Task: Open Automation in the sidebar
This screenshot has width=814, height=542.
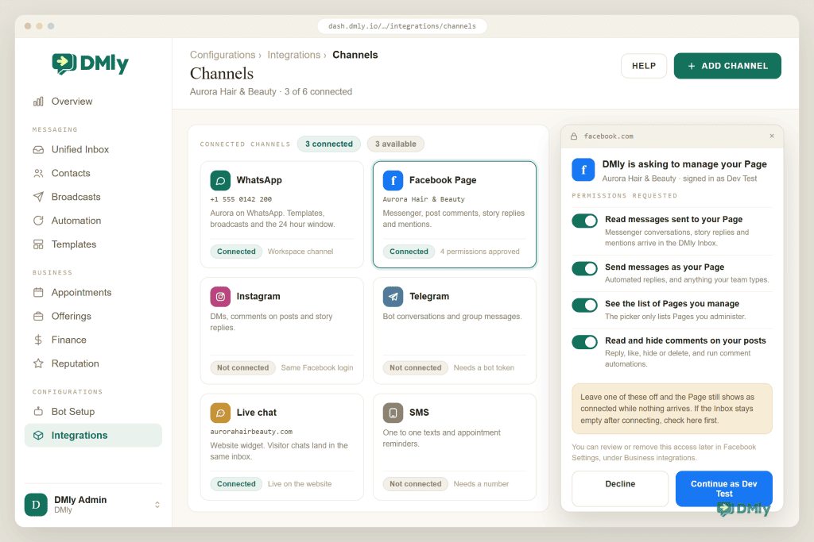Action: [x=93, y=221]
